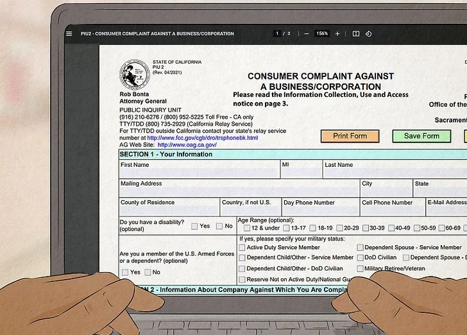Open the www.oag.ca.gov link

point(187,145)
